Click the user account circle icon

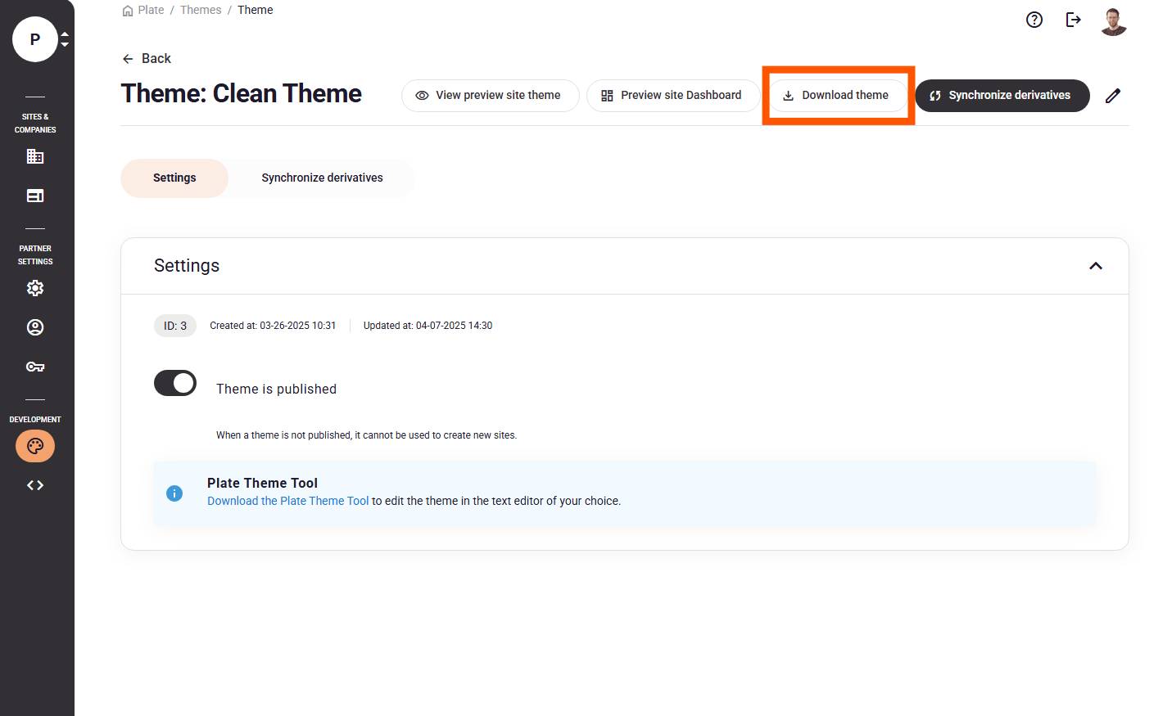35,327
